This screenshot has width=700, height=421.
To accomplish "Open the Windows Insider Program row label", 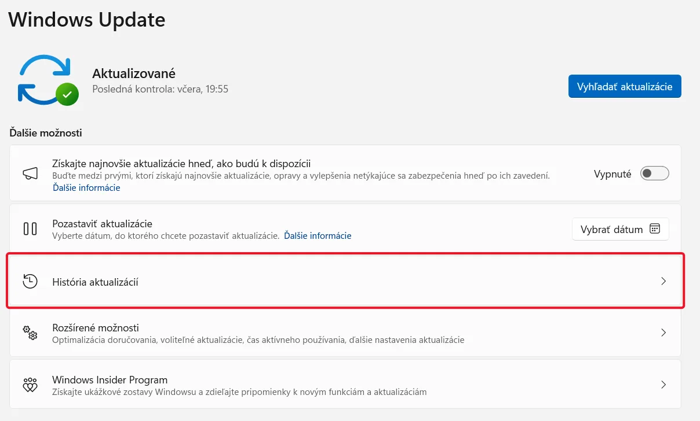I will [110, 380].
